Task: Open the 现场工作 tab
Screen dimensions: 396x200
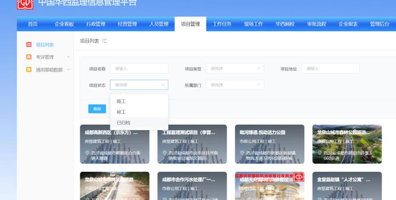Action: click(x=253, y=24)
